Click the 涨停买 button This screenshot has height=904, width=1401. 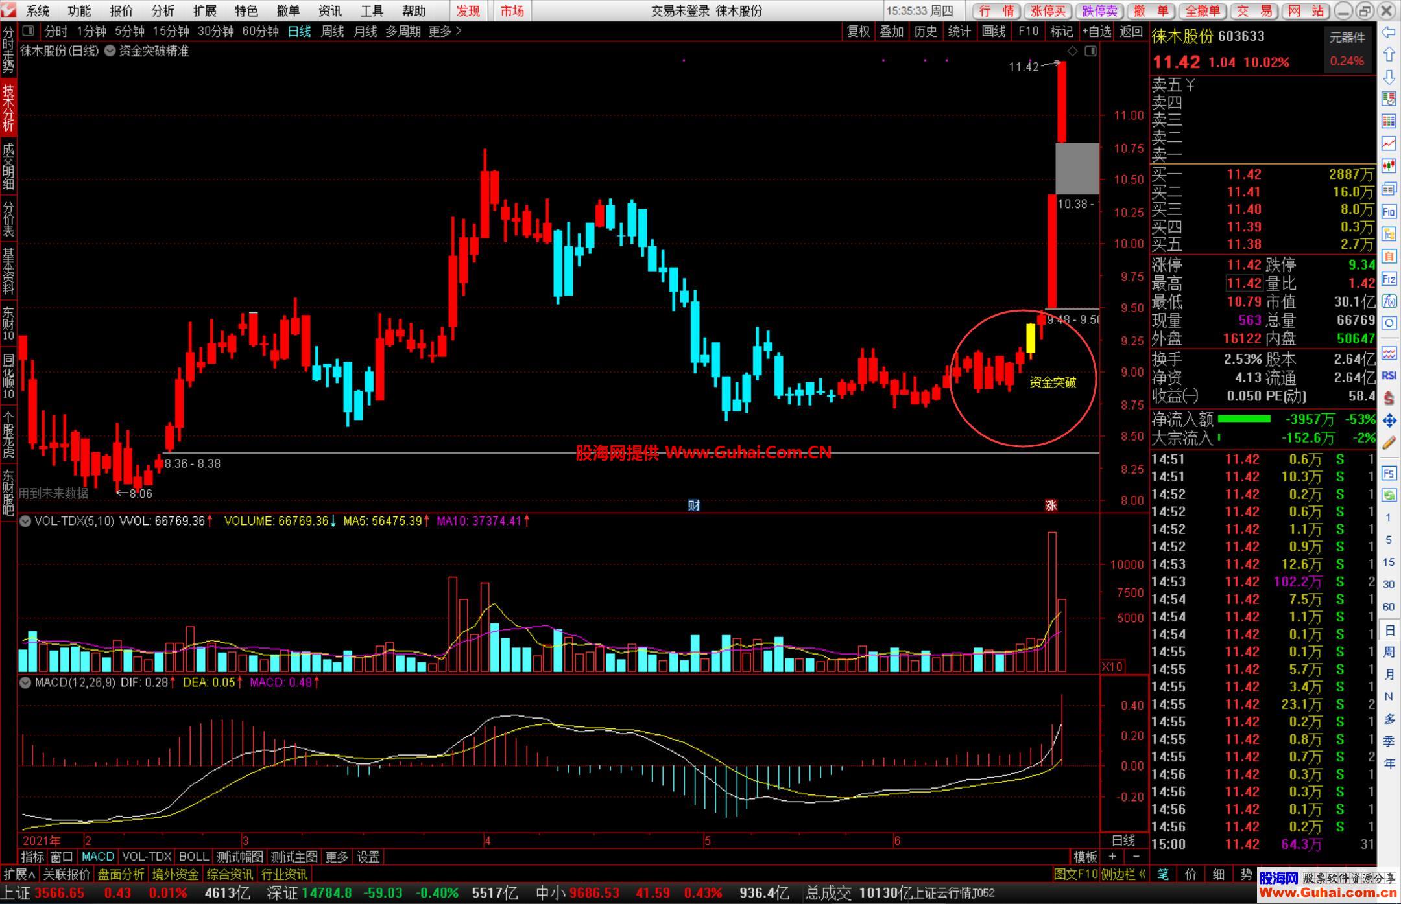tap(1048, 11)
